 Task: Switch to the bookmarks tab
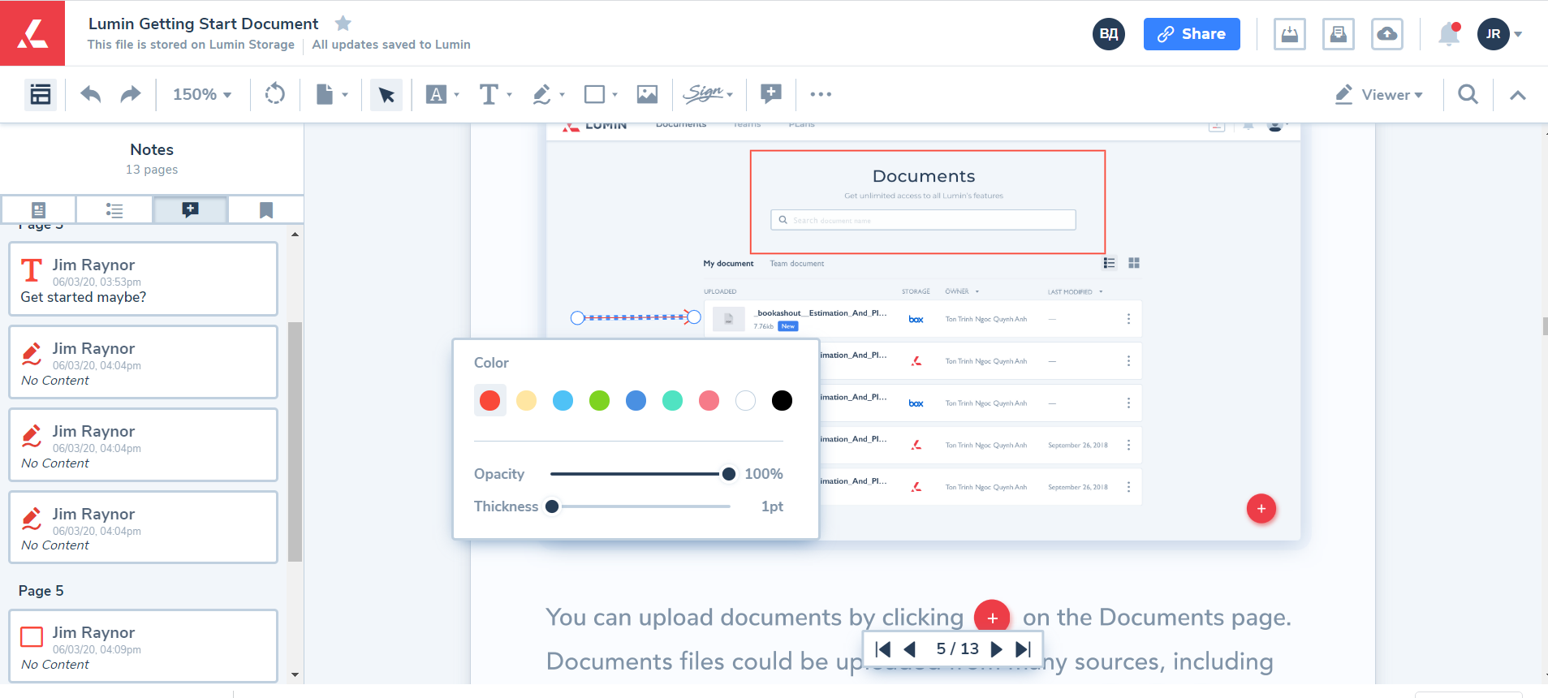tap(266, 210)
